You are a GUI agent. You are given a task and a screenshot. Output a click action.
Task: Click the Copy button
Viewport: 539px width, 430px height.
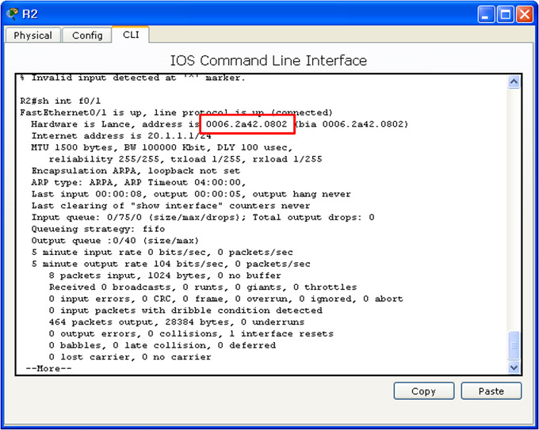point(423,391)
